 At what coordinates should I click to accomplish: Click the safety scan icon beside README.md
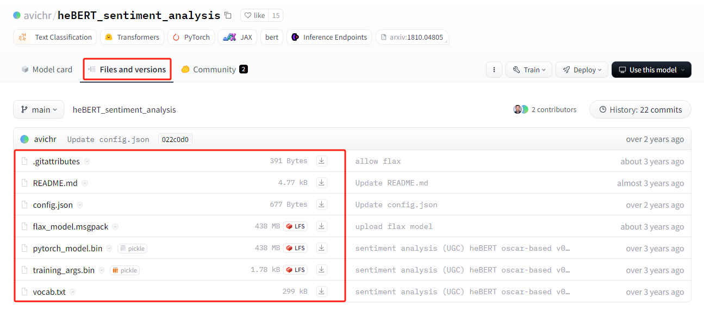[x=85, y=183]
